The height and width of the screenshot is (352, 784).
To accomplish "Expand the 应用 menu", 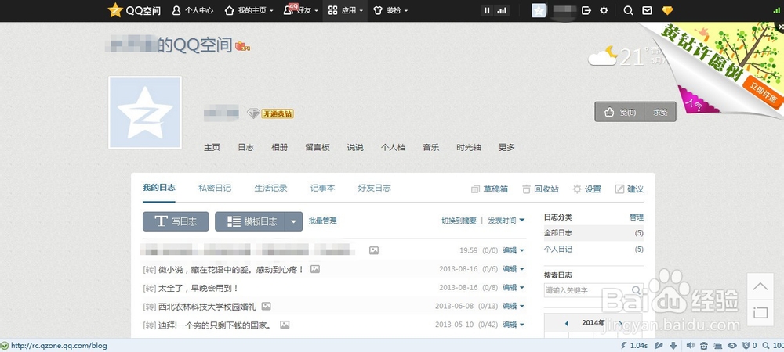I will point(345,10).
